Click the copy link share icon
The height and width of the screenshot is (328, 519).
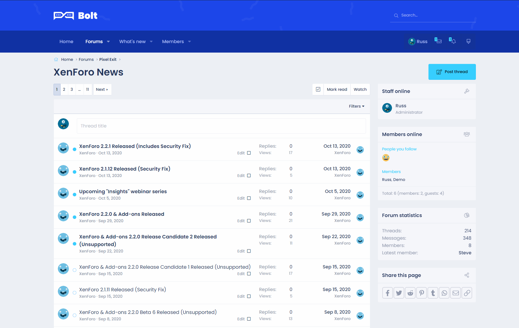(x=467, y=293)
